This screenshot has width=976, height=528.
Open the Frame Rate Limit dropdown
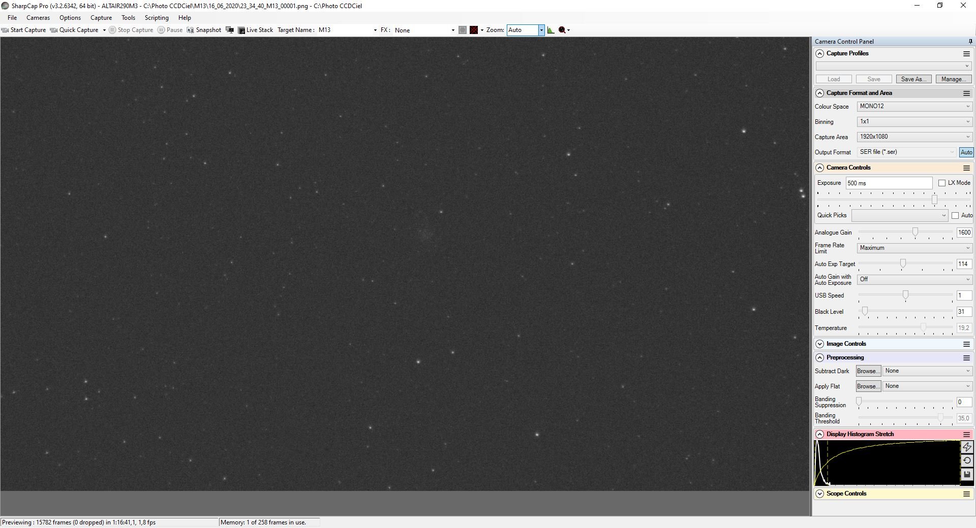click(914, 248)
